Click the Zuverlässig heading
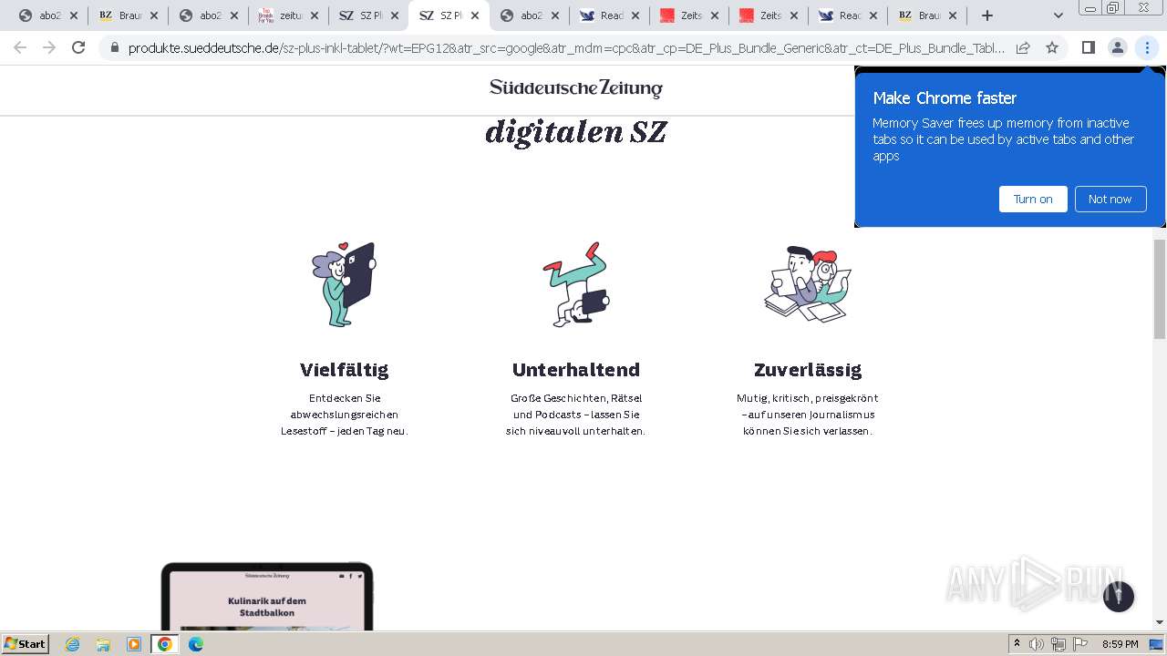This screenshot has width=1167, height=656. pyautogui.click(x=808, y=369)
